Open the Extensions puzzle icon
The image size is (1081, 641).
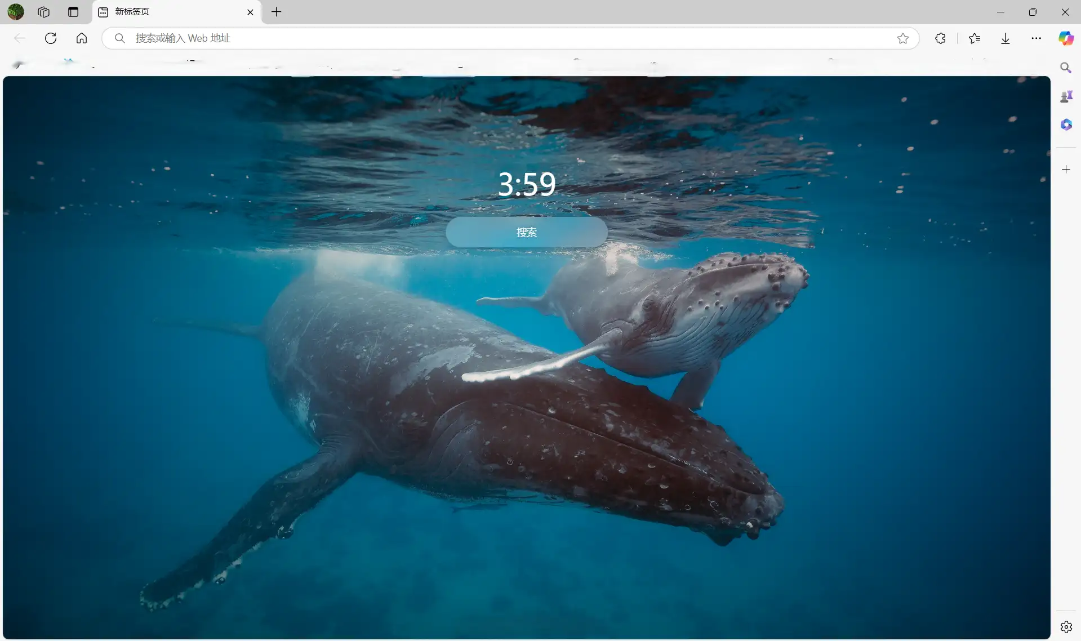coord(940,38)
